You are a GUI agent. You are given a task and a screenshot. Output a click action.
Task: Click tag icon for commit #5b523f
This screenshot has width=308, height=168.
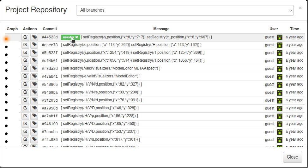click(34, 53)
